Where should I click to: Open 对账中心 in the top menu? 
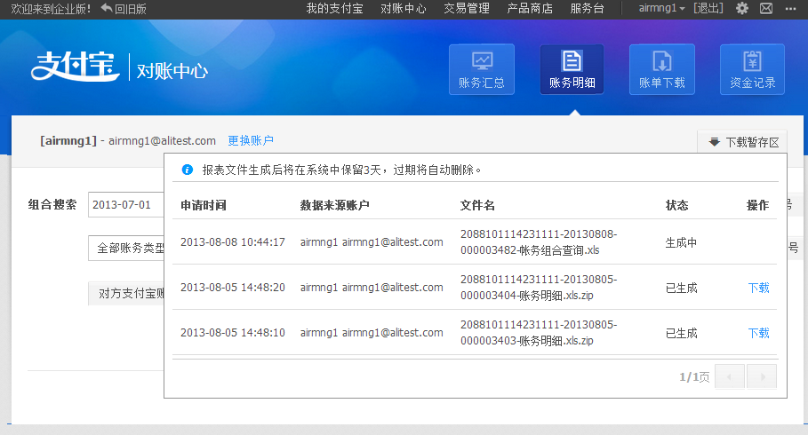404,9
